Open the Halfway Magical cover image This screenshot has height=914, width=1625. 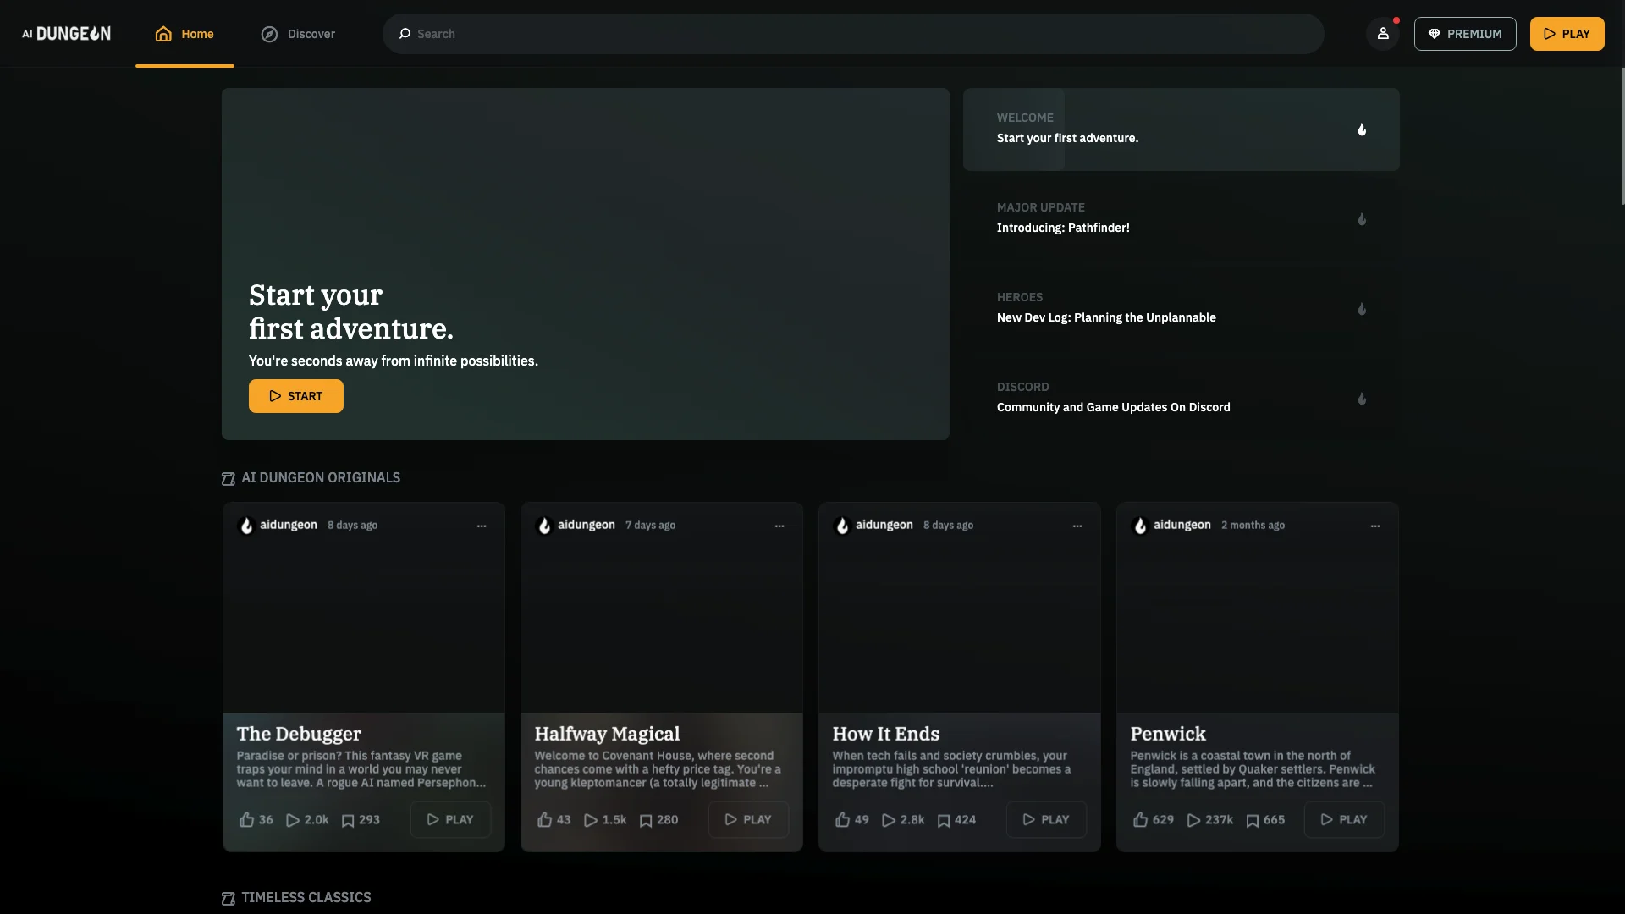pyautogui.click(x=662, y=630)
